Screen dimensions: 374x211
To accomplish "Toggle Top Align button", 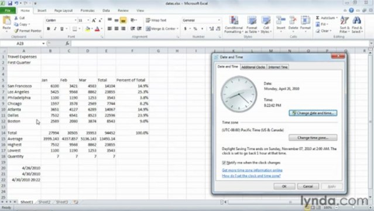I will [x=109, y=20].
